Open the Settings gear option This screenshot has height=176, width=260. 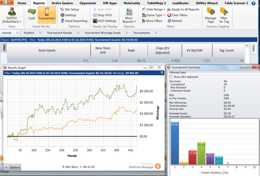(x=68, y=15)
